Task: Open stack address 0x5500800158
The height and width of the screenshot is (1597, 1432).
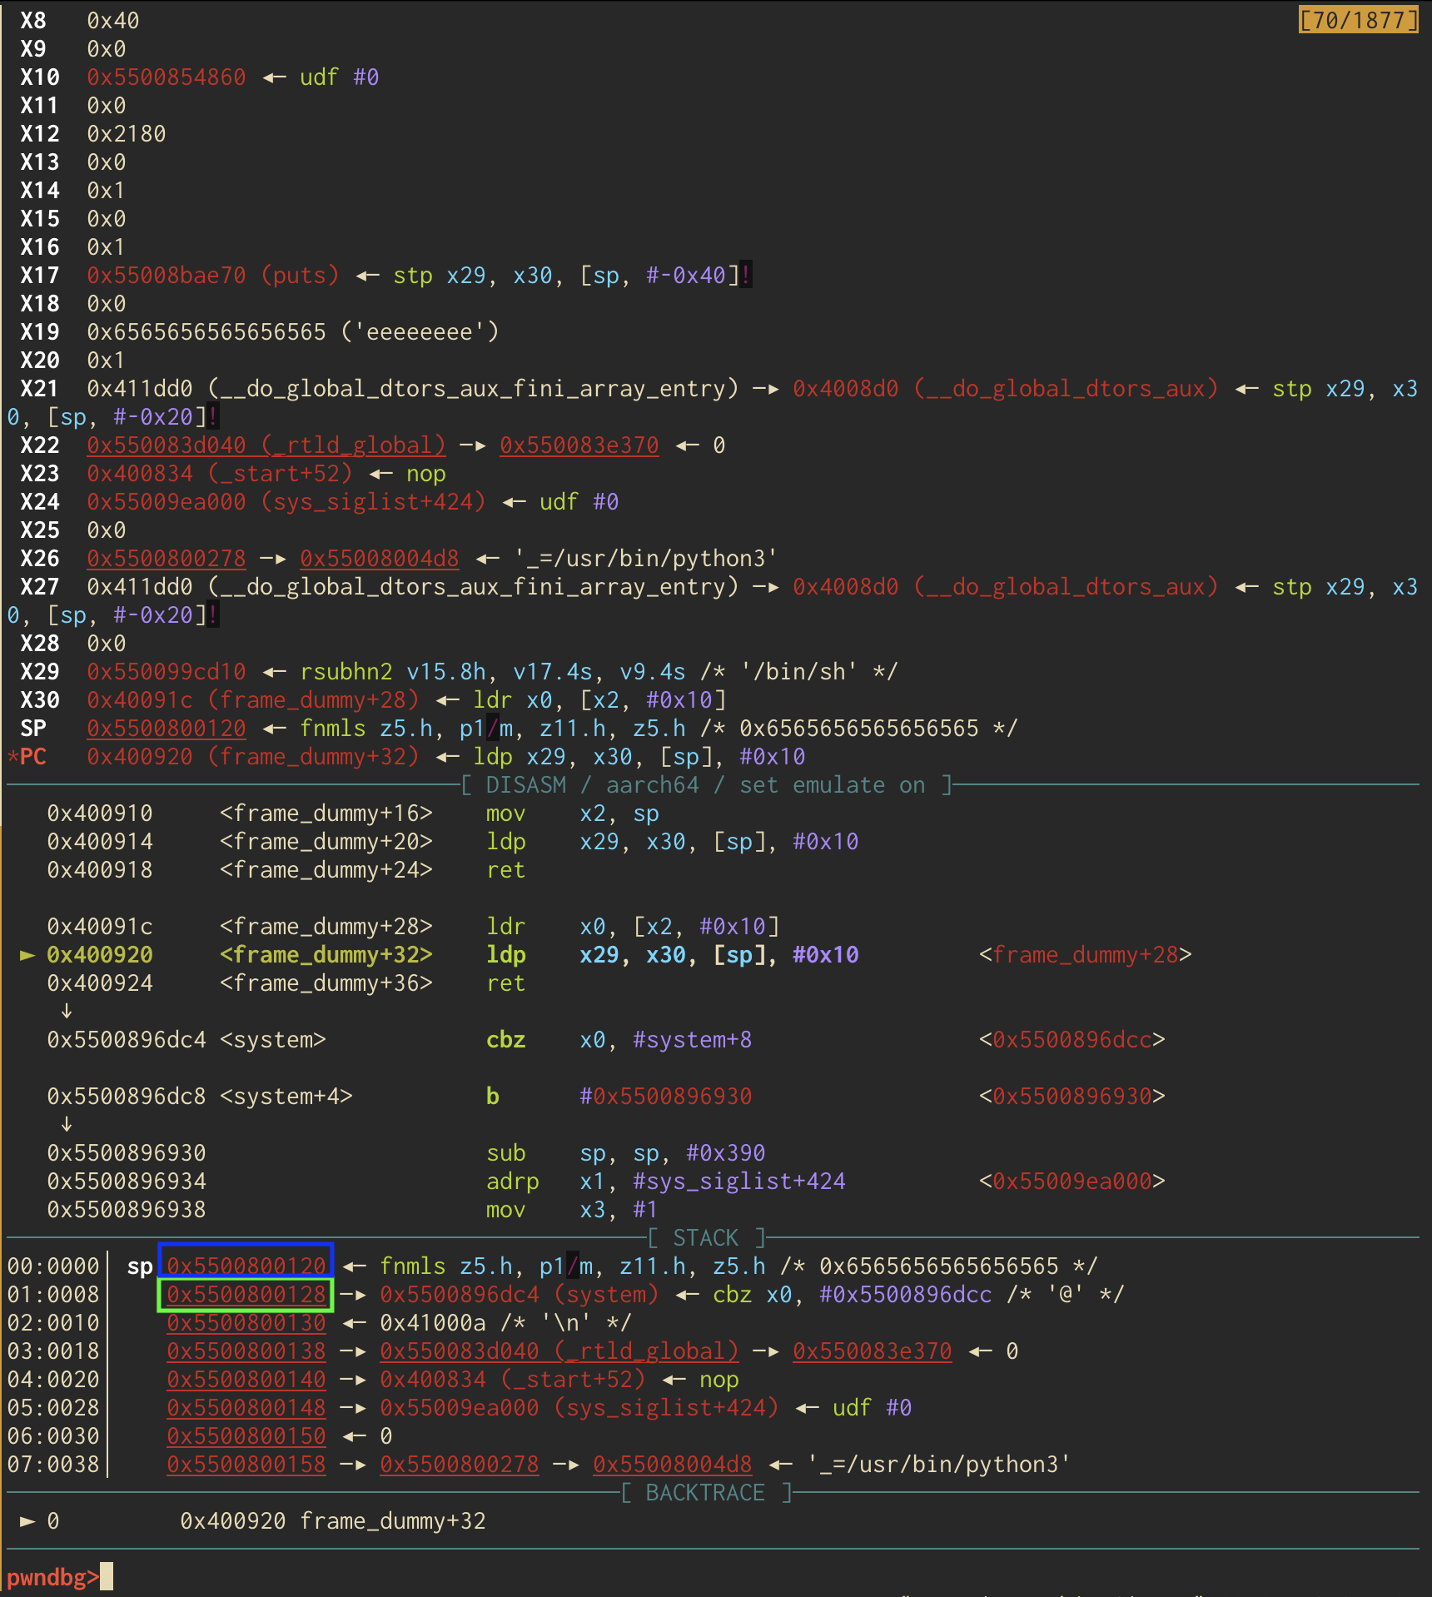Action: pyautogui.click(x=246, y=1465)
